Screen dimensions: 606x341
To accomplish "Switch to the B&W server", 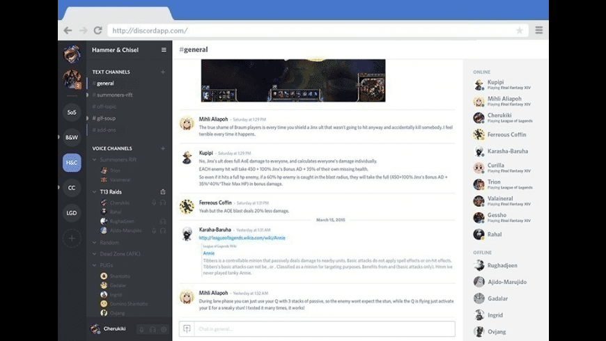I will tap(72, 138).
